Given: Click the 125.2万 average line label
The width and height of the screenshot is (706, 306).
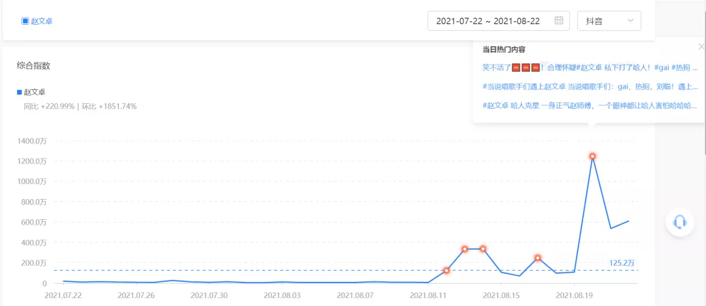Looking at the screenshot, I should [622, 264].
